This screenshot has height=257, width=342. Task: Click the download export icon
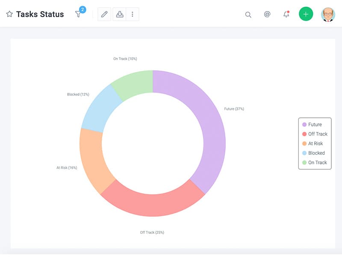click(x=120, y=14)
